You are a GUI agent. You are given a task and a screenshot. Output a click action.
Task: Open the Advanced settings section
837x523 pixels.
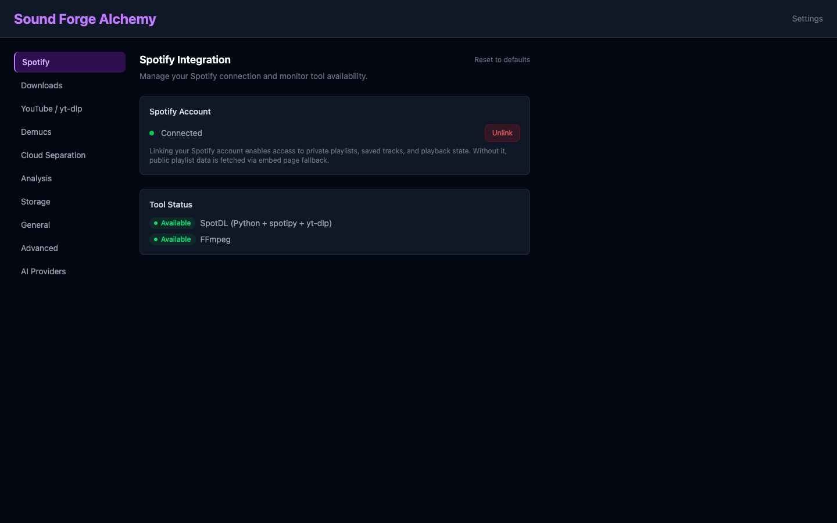pyautogui.click(x=39, y=248)
